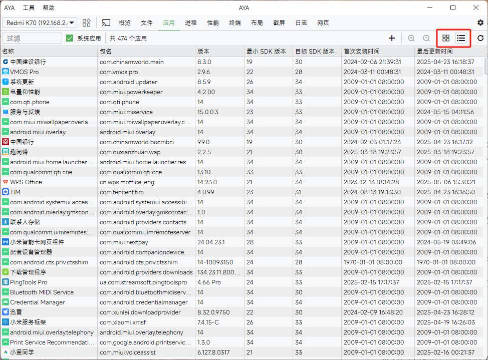Sort by 最小 SDK 版本 column header

tap(269, 52)
